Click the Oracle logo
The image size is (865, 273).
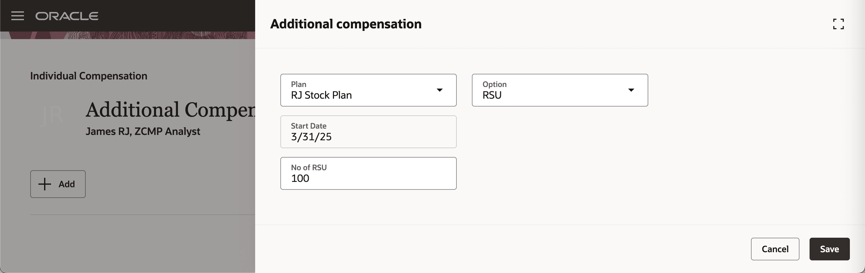[66, 16]
